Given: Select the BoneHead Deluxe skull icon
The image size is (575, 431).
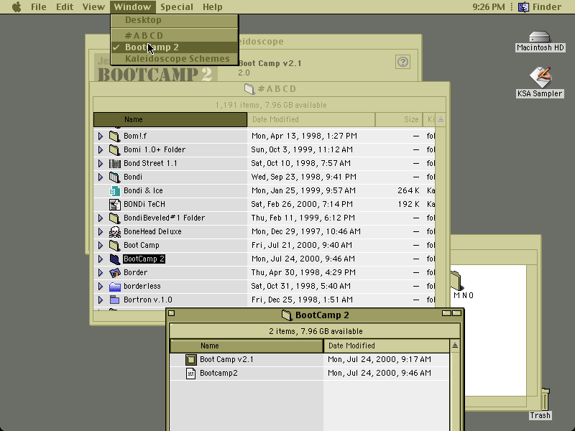Looking at the screenshot, I should pyautogui.click(x=114, y=231).
